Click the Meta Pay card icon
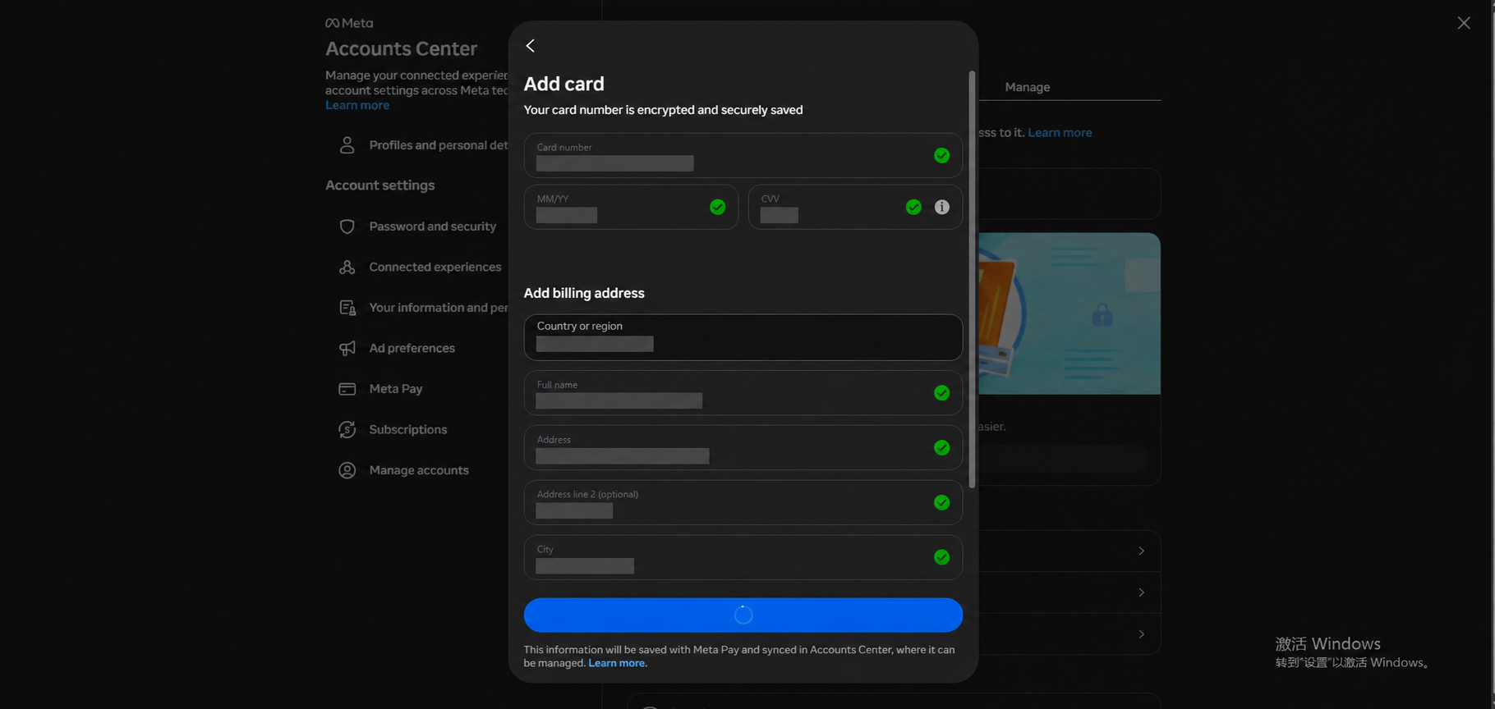Image resolution: width=1495 pixels, height=709 pixels. tap(347, 389)
